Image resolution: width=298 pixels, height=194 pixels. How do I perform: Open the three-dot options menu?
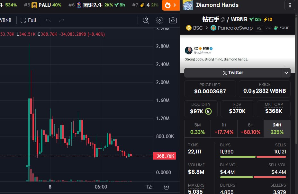290,5
